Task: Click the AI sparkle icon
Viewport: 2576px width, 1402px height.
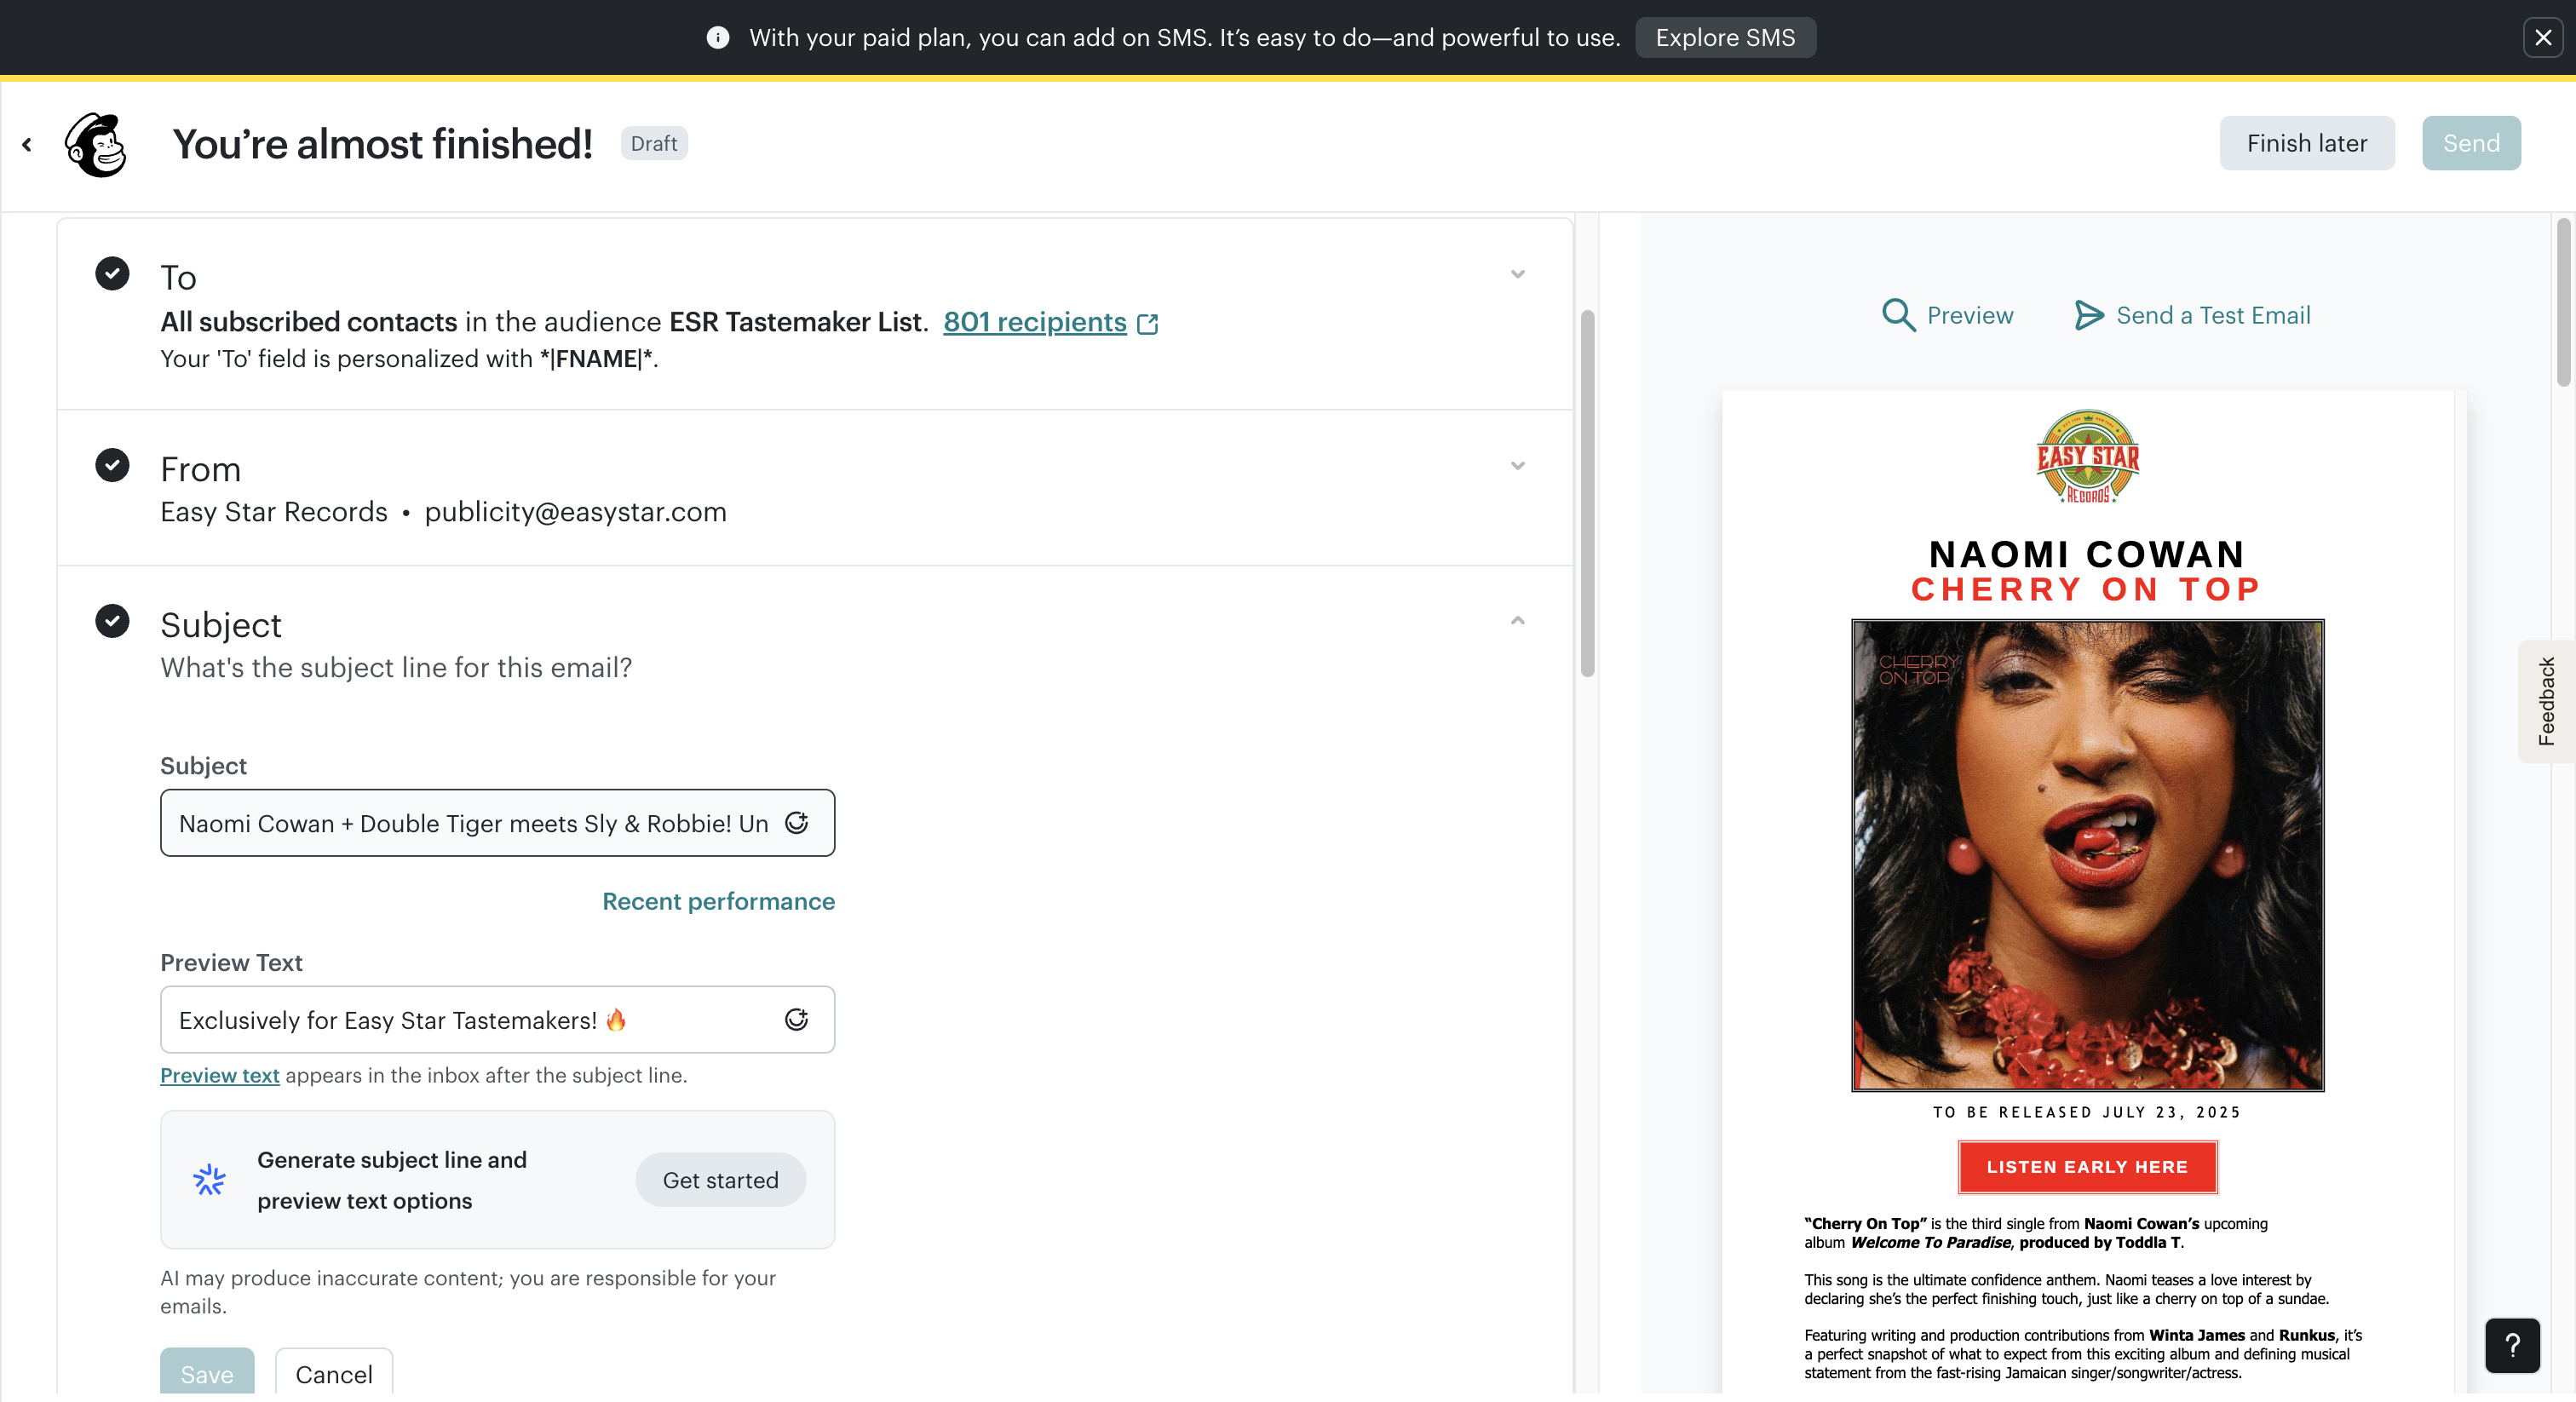Action: click(x=209, y=1180)
